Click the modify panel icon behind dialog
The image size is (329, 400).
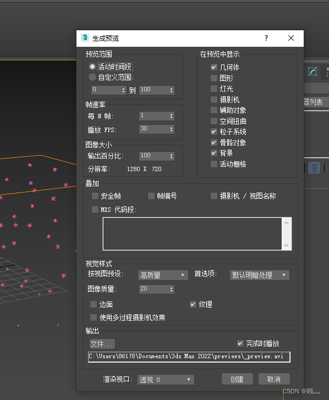coord(312,72)
